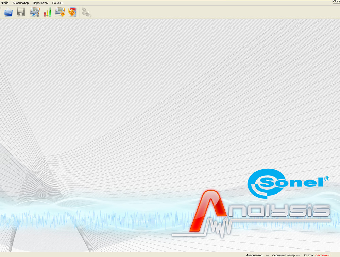
Task: Click orange arrow over window icon
Action: click(72, 12)
